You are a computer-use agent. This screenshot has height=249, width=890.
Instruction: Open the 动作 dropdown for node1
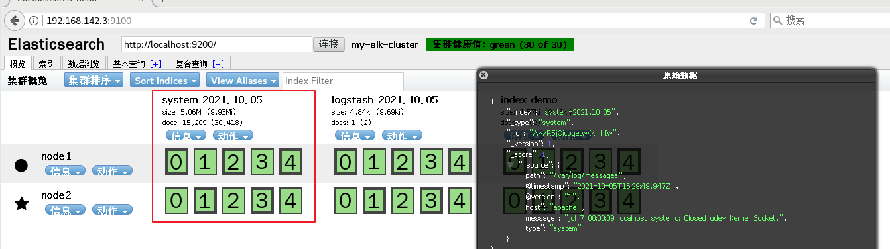point(112,172)
